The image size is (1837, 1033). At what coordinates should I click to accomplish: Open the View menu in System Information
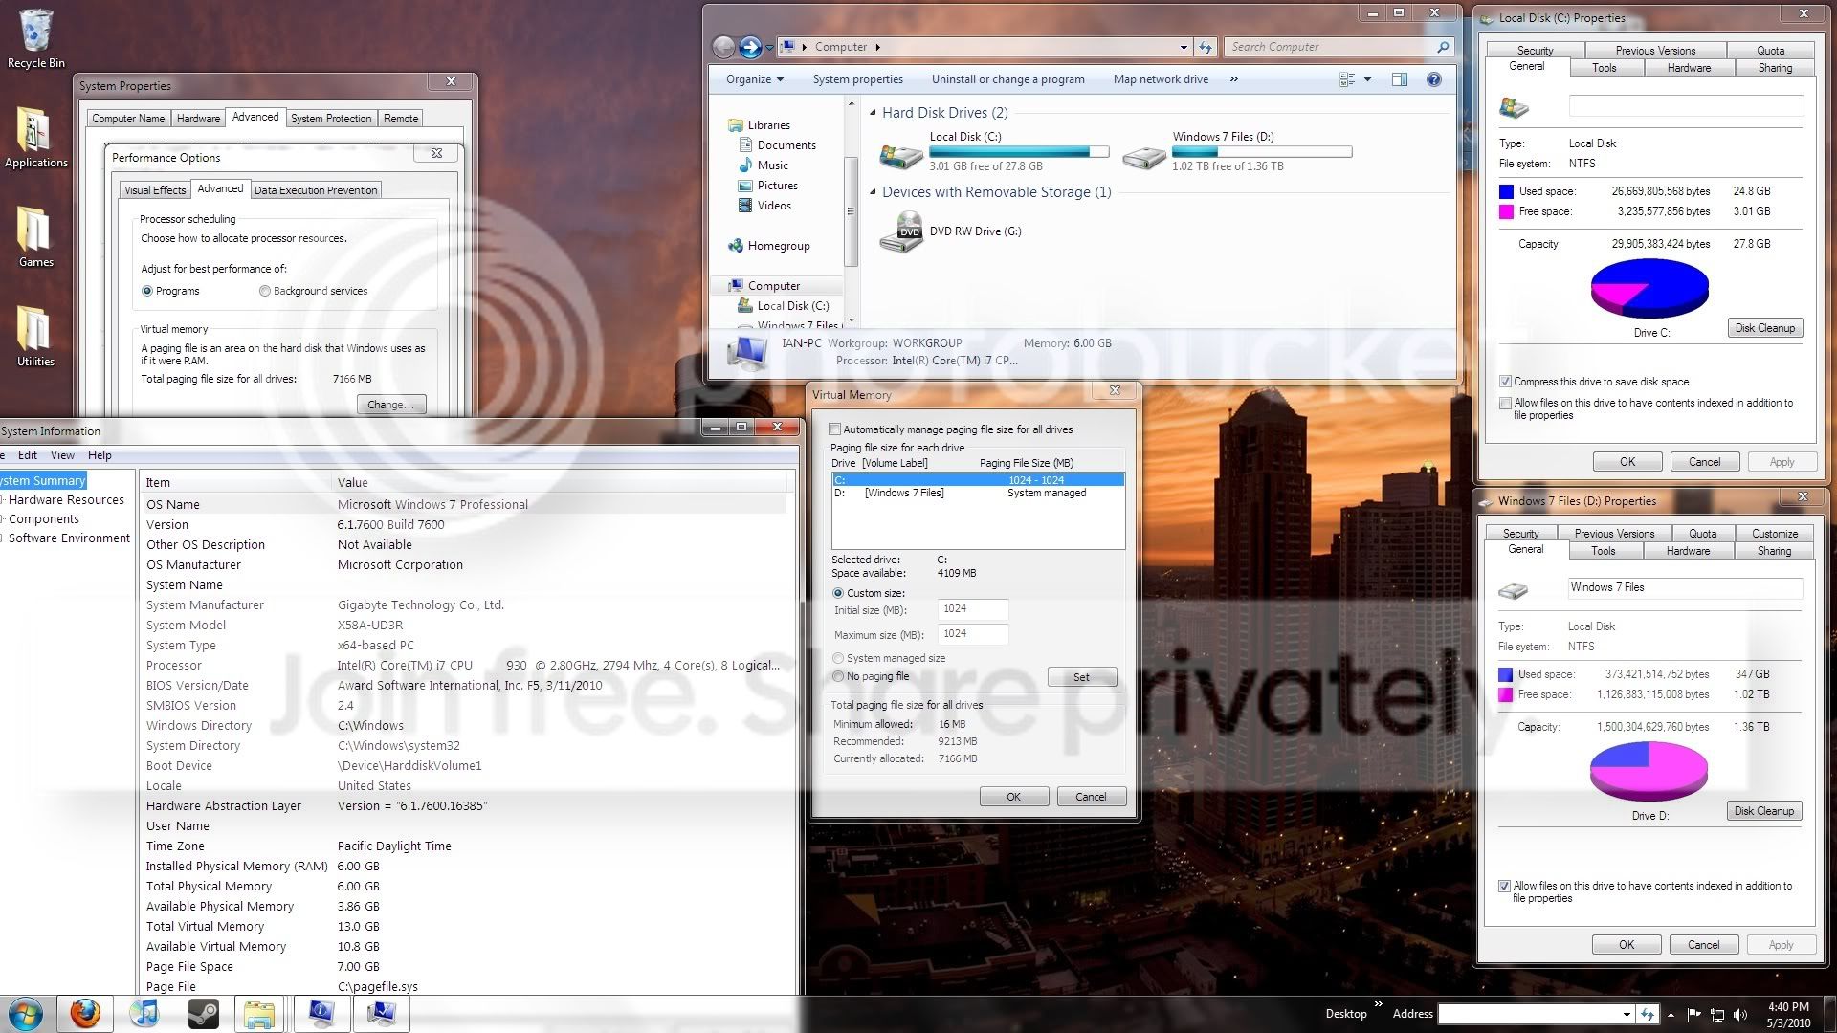click(x=62, y=455)
